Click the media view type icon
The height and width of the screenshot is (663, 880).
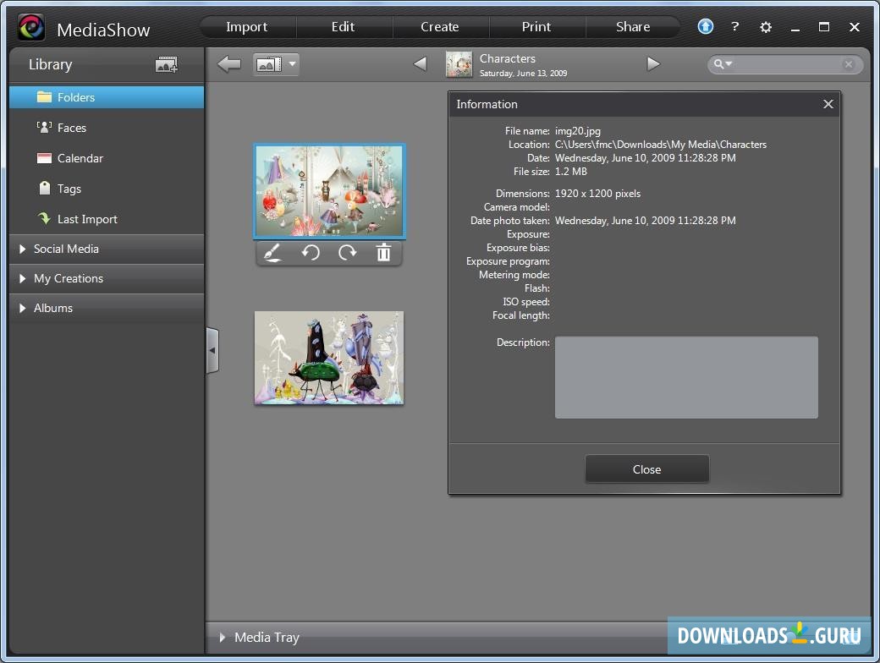pyautogui.click(x=269, y=65)
